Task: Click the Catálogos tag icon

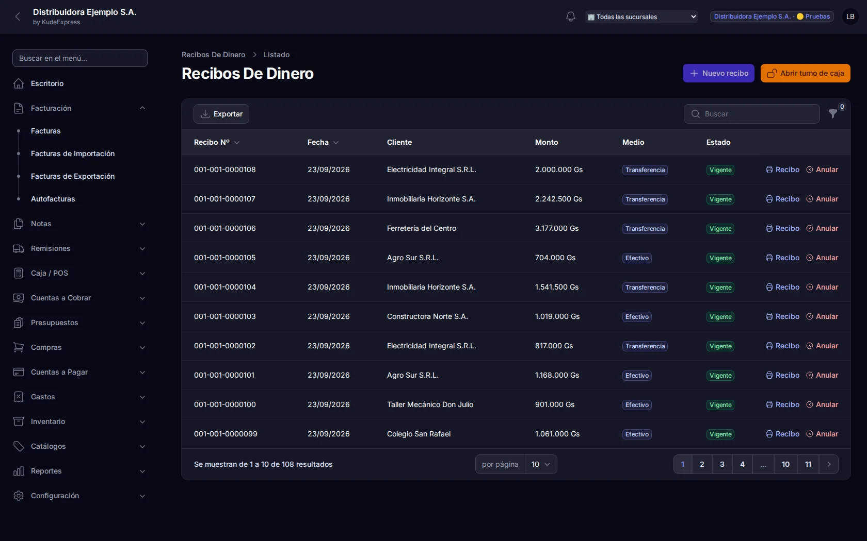Action: [19, 446]
